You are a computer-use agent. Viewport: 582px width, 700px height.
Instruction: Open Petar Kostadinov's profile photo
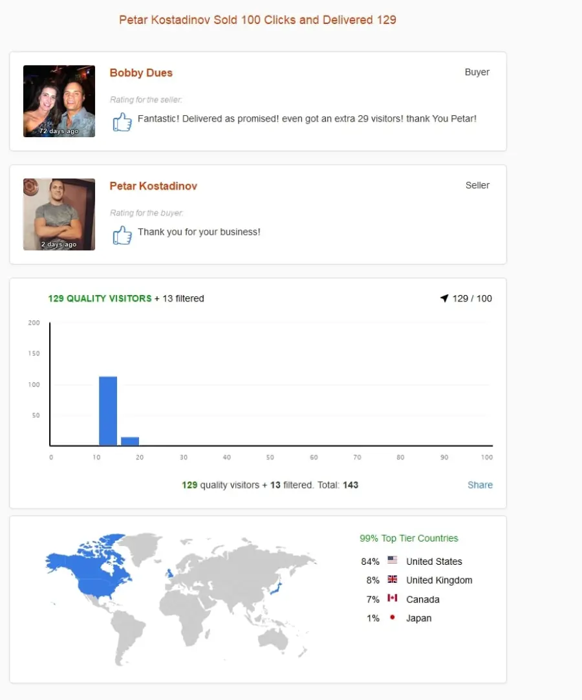59,214
